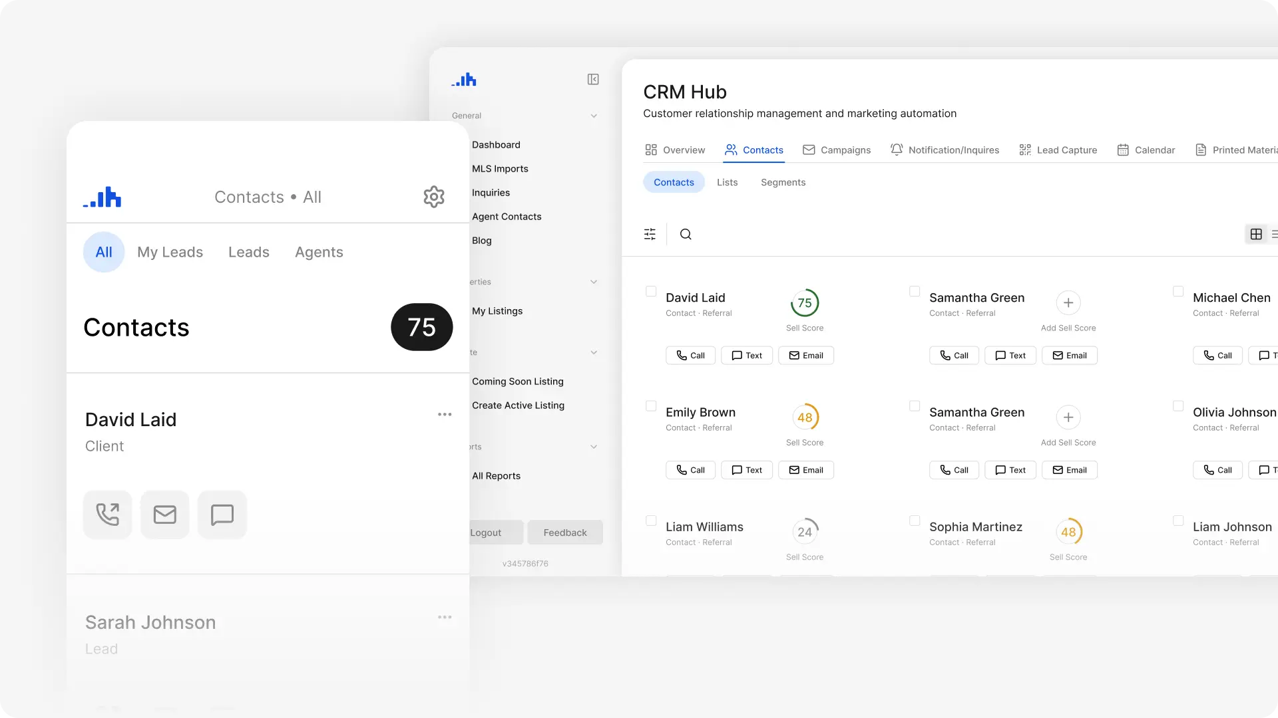Switch to the Lists tab

(x=727, y=181)
